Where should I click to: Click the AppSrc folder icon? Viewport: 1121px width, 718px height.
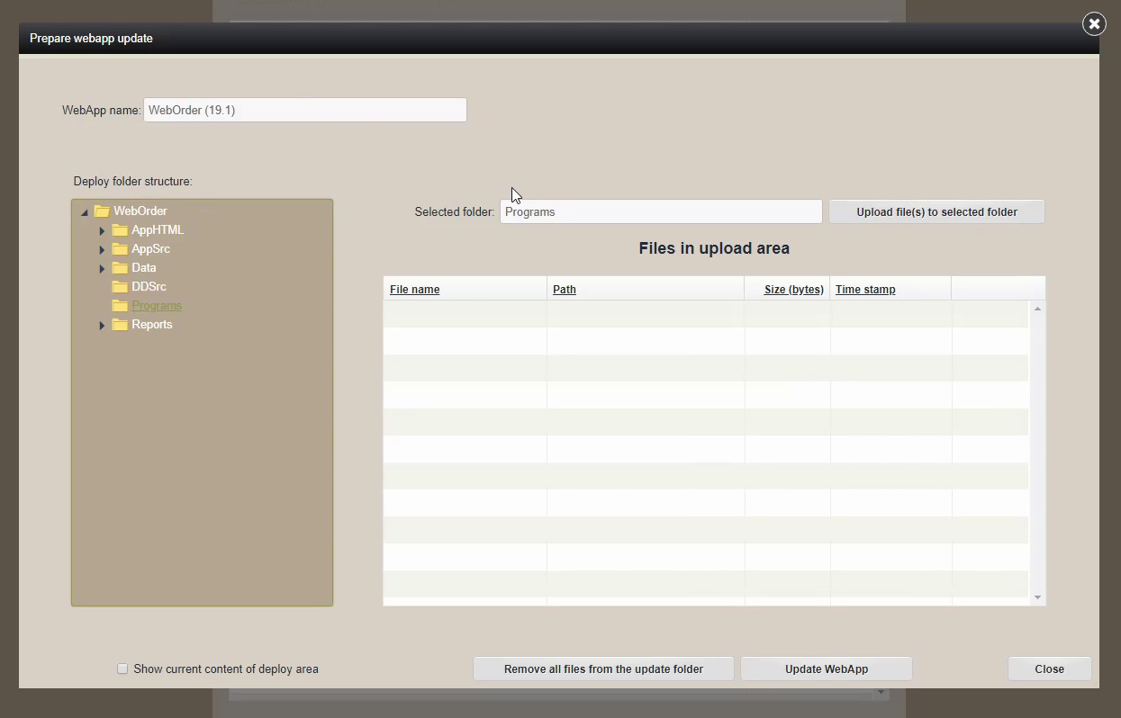[x=120, y=249]
